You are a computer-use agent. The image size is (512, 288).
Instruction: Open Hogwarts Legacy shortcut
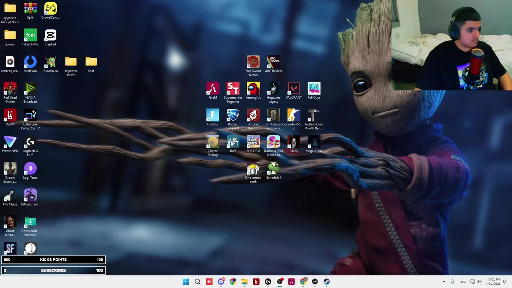pos(274,93)
